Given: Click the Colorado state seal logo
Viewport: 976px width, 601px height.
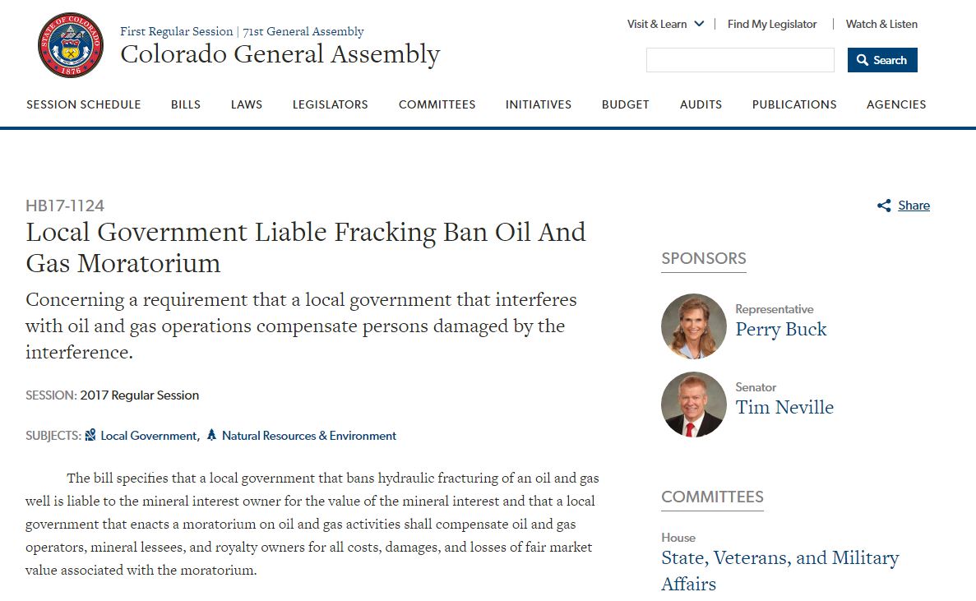Looking at the screenshot, I should 71,45.
